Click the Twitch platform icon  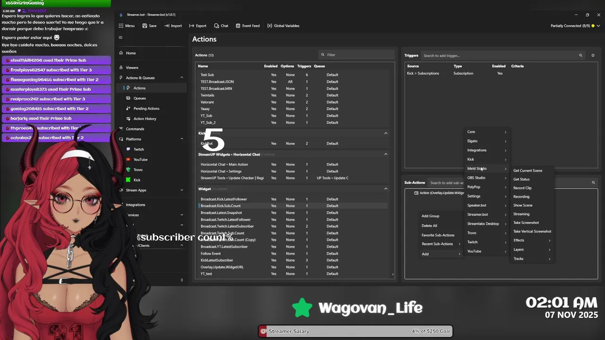click(129, 149)
